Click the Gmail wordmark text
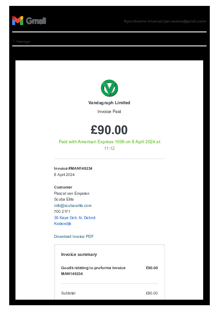 [x=36, y=21]
